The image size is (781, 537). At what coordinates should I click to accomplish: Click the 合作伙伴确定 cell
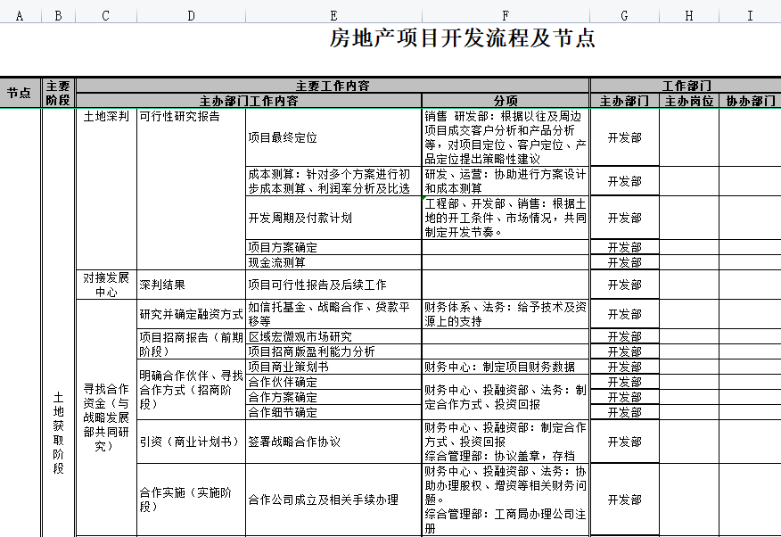click(x=333, y=382)
